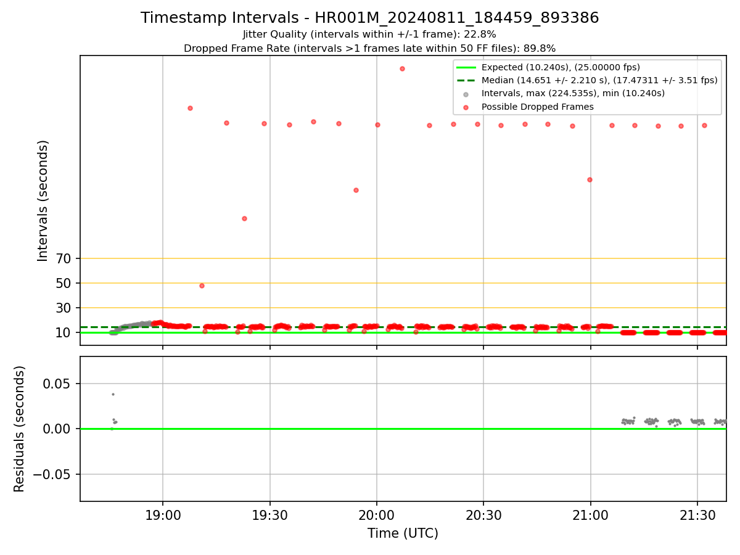Image resolution: width=740 pixels, height=555 pixels.
Task: Click legend entry 'Expected (10.240s), (25.00000 fps)'
Action: tap(561, 67)
